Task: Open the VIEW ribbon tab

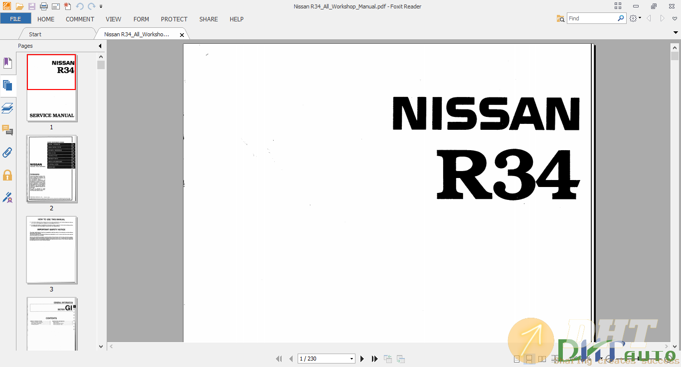Action: [113, 19]
